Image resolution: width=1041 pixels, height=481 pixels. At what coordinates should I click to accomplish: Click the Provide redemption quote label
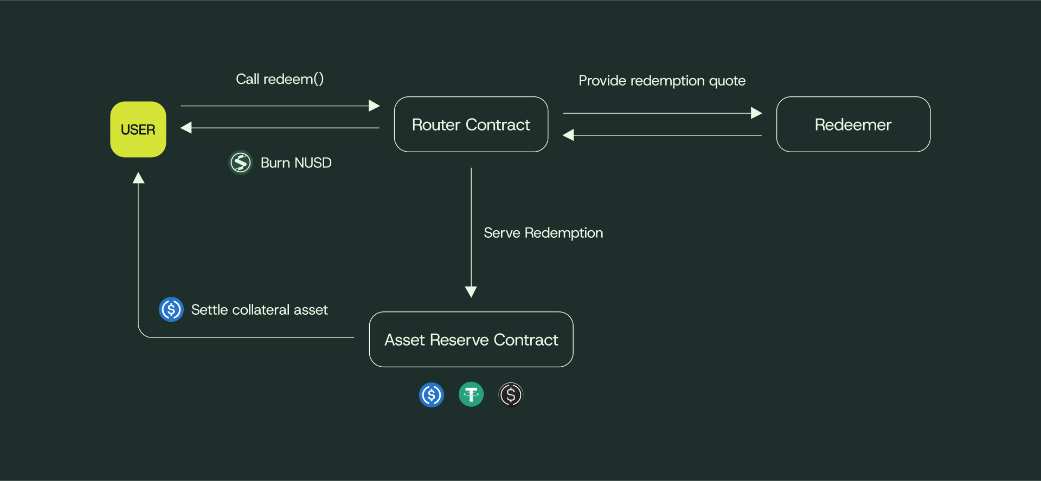click(x=662, y=81)
